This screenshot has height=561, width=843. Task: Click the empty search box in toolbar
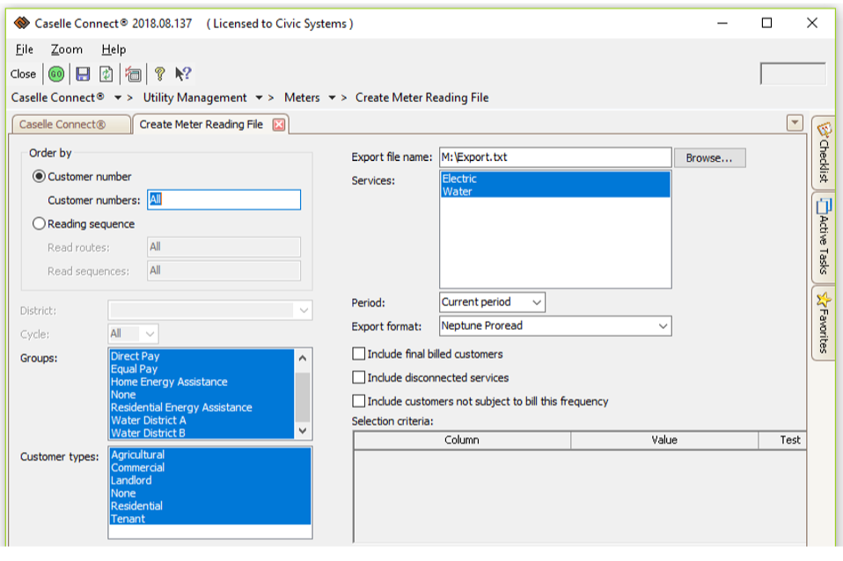click(793, 74)
